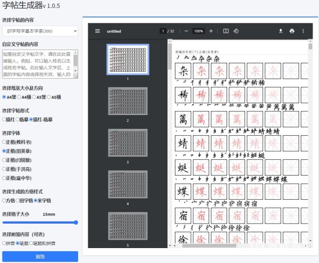
Task: Click the black 稀 character cell
Action: 183,95
